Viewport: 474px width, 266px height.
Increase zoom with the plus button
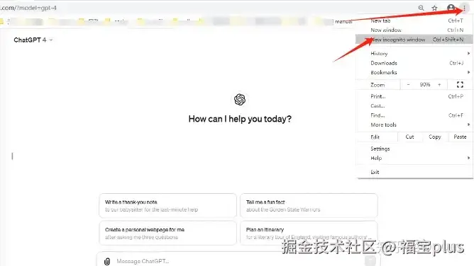tap(439, 85)
